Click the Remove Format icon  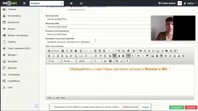coord(76,56)
